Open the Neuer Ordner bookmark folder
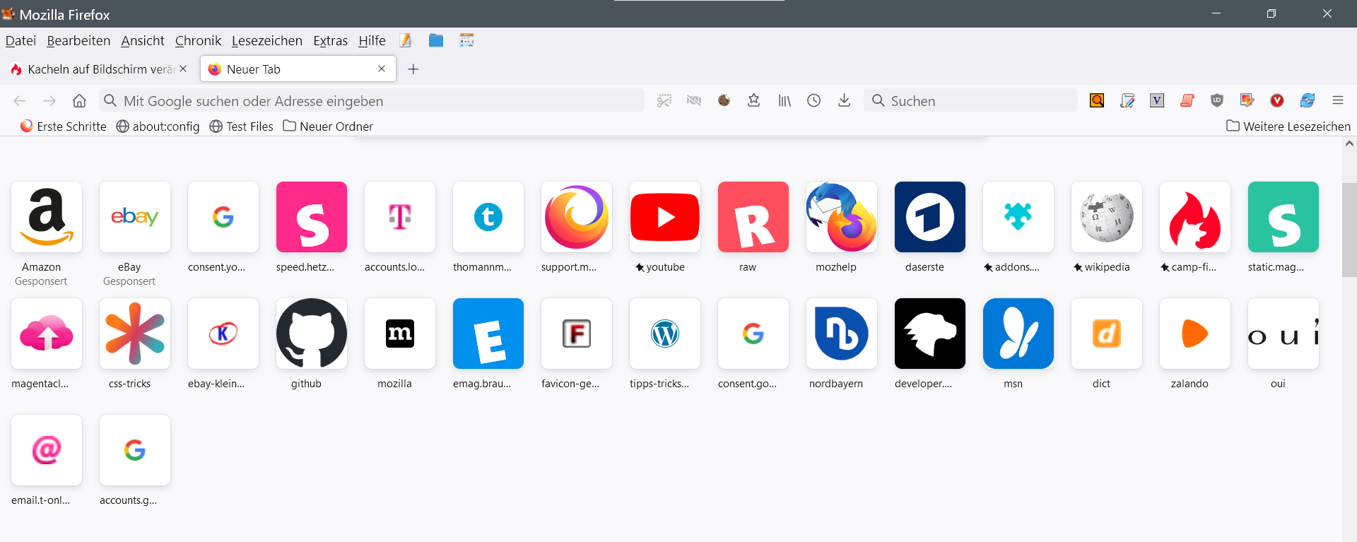The height and width of the screenshot is (542, 1357). pos(328,126)
